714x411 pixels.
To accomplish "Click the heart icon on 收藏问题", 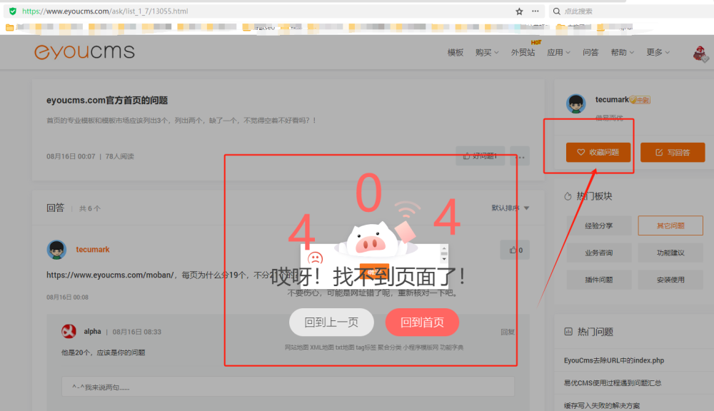I will click(580, 153).
